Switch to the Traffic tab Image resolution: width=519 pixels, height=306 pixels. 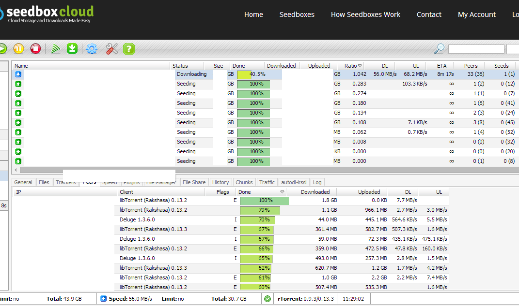point(267,182)
